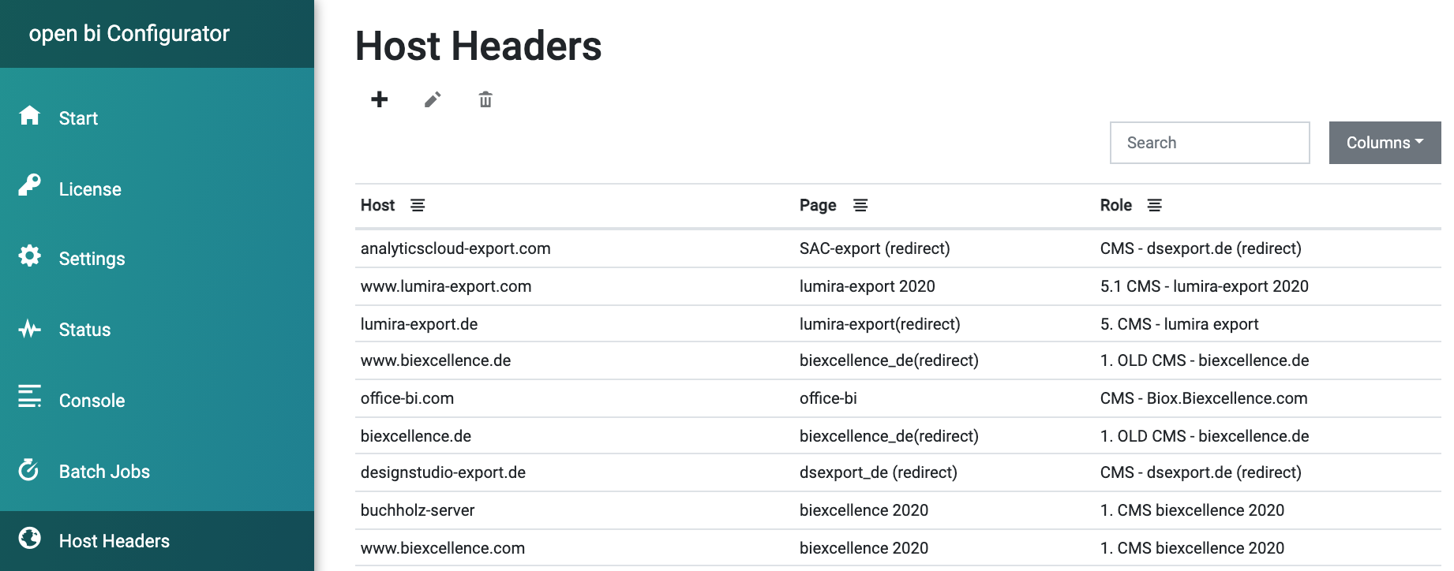Click the lumira-export(redirect) page cell
Viewport: 1454px width, 571px height.
point(880,324)
